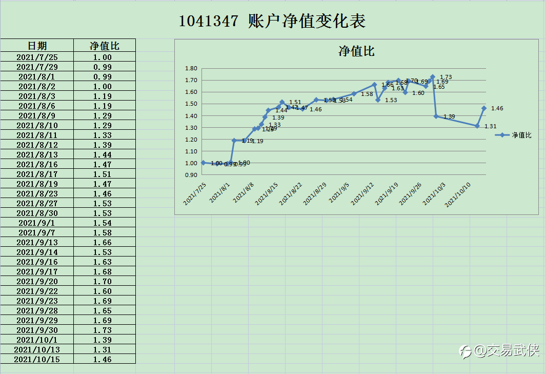Click the chart data point marker at 1.31
545x374 pixels.
(477, 126)
